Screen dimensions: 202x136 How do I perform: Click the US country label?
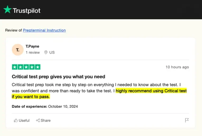[x=52, y=53]
